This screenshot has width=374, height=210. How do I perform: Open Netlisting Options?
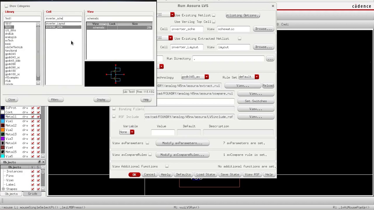coord(243,15)
